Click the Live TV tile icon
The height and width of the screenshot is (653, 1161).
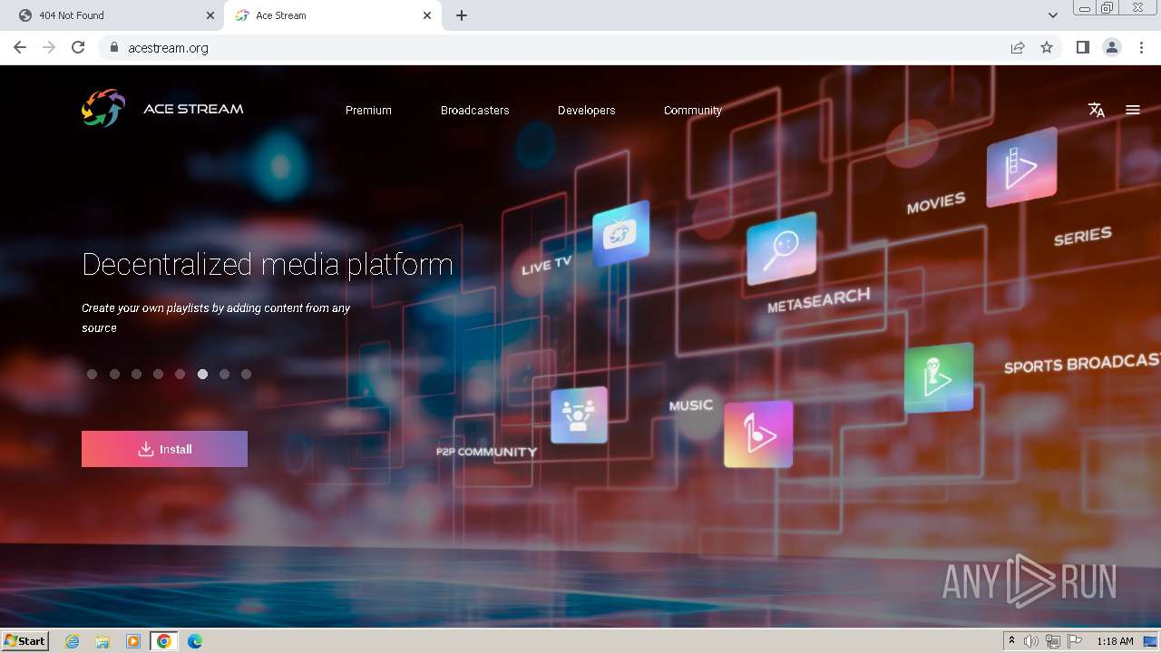(x=620, y=233)
